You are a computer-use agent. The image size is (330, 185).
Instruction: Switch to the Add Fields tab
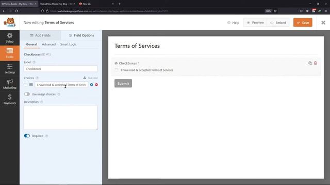coord(40,35)
